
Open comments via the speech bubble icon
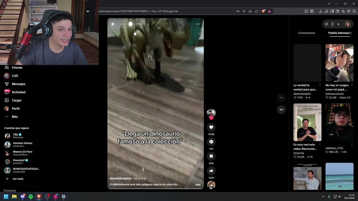[211, 142]
